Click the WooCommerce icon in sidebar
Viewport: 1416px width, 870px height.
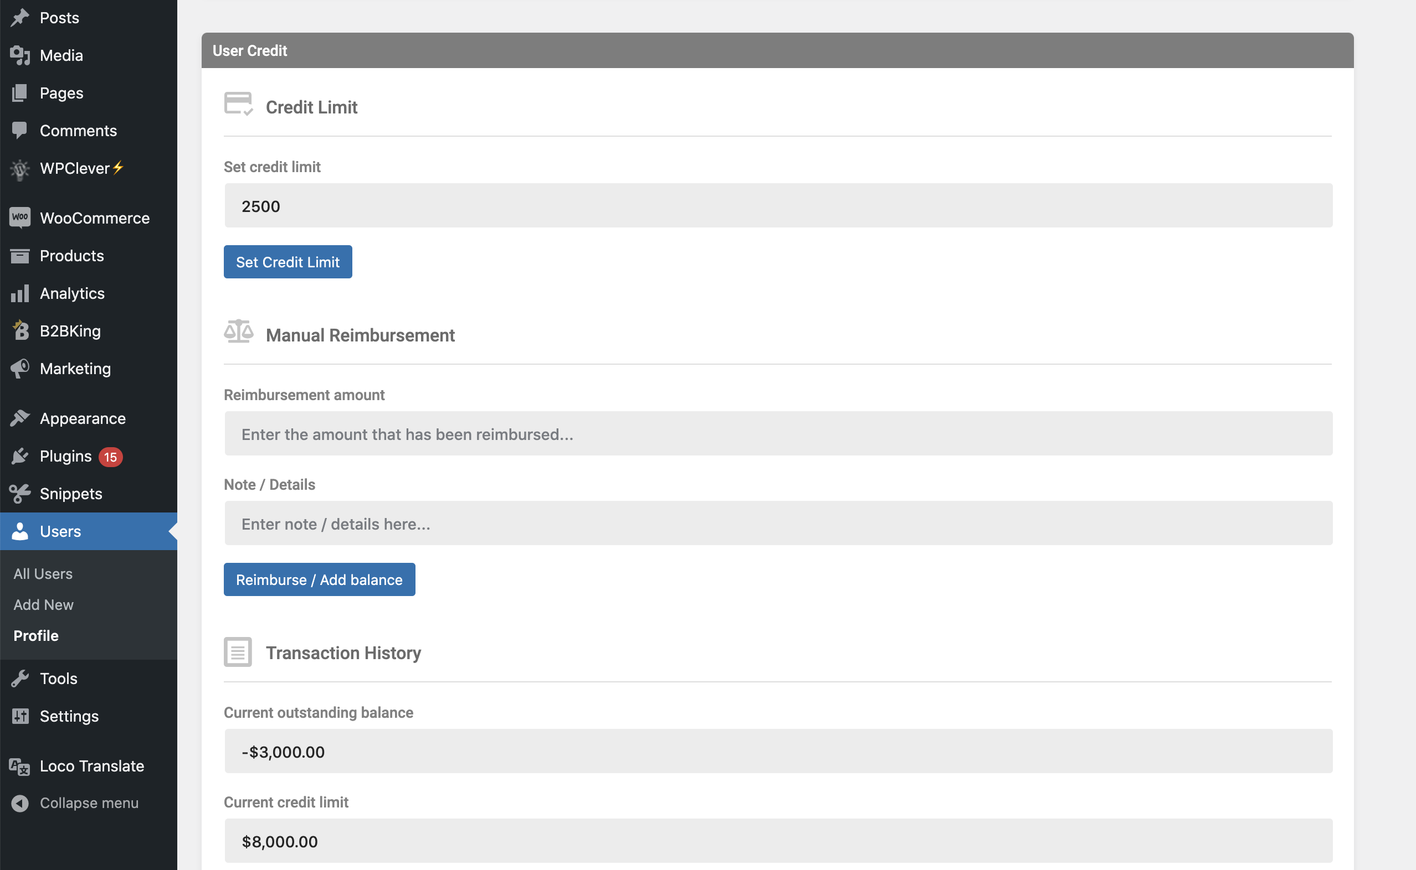click(x=20, y=217)
